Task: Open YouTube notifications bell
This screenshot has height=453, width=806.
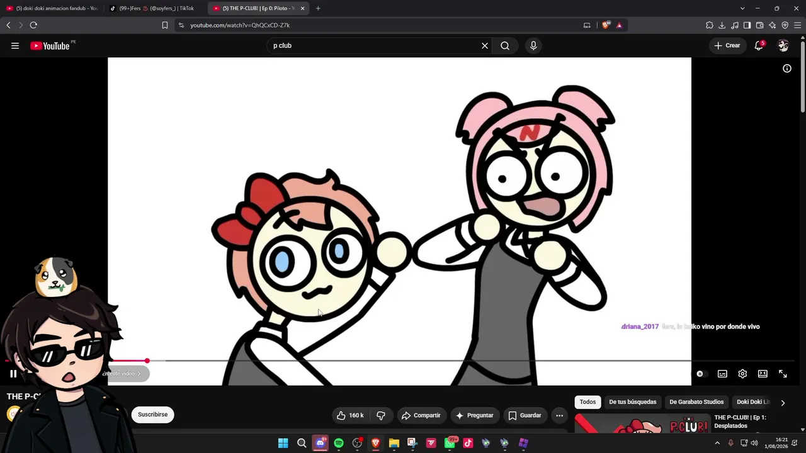Action: [759, 45]
